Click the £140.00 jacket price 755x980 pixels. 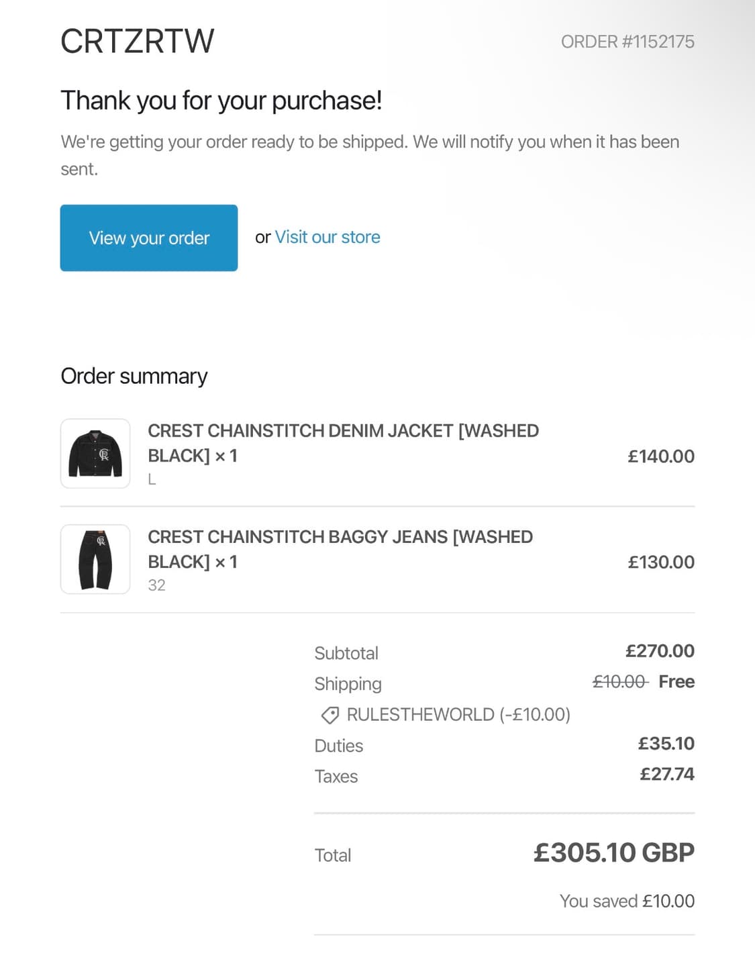tap(661, 456)
